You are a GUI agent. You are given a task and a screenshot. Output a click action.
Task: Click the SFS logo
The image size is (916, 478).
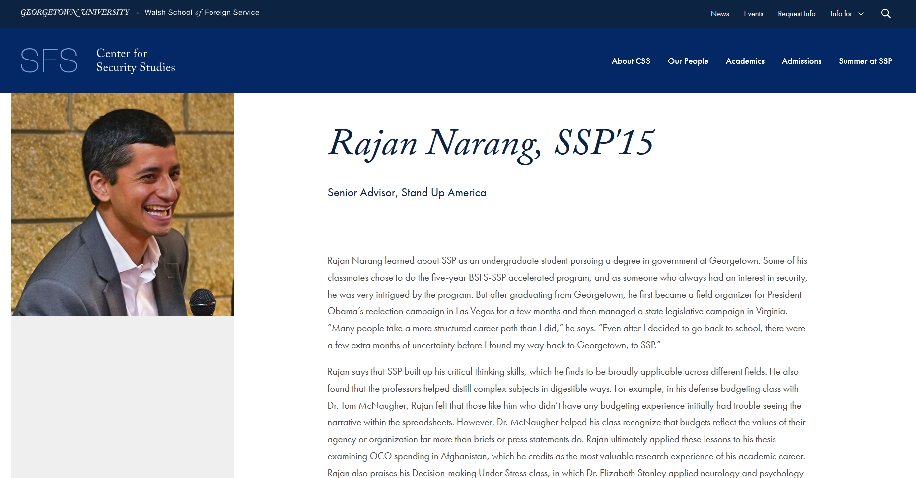point(49,60)
